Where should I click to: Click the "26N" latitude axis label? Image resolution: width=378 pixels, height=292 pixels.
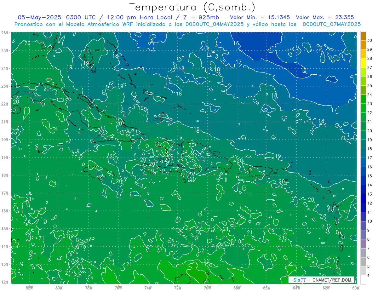pyautogui.click(x=5, y=33)
